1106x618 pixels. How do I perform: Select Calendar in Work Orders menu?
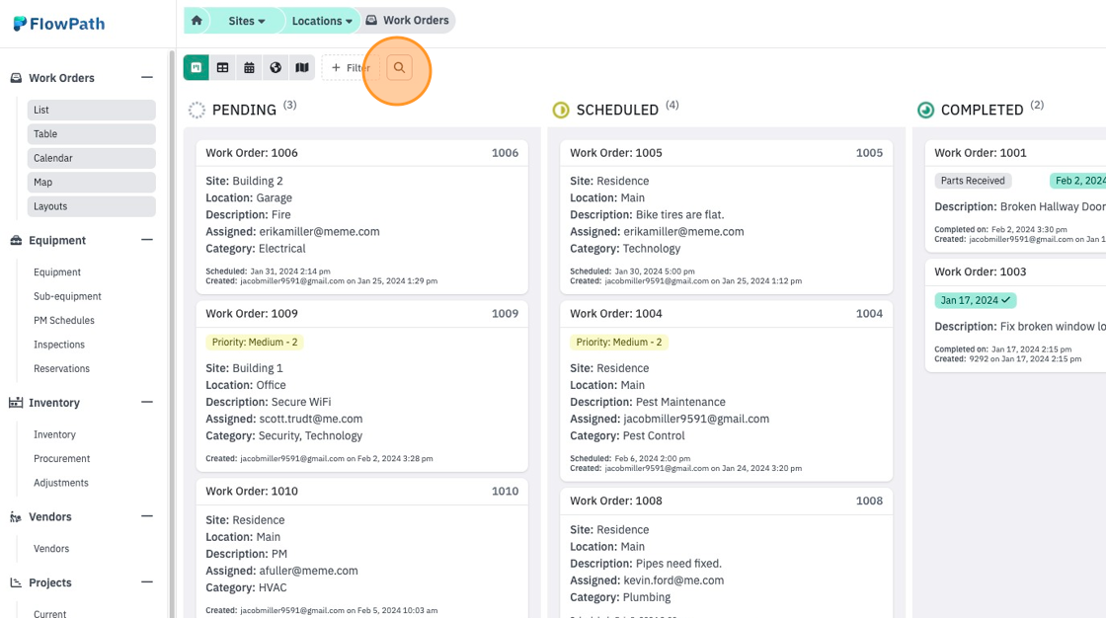[92, 158]
